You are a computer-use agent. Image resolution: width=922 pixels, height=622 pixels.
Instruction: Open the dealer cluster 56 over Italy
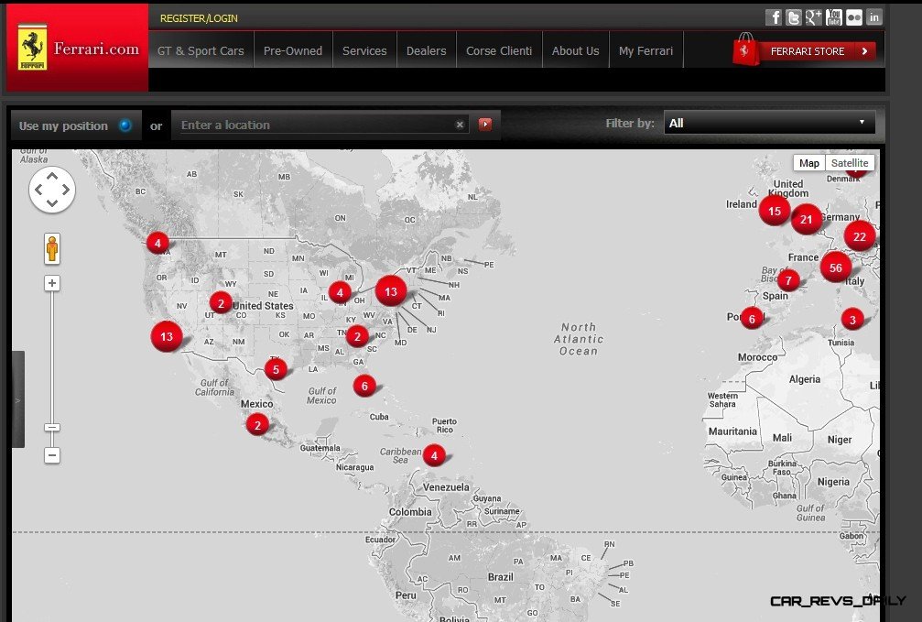[x=836, y=267]
